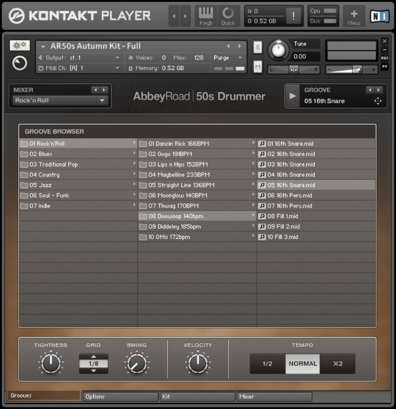Image resolution: width=396 pixels, height=409 pixels.
Task: Switch to the Kit tab
Action: pos(197,397)
